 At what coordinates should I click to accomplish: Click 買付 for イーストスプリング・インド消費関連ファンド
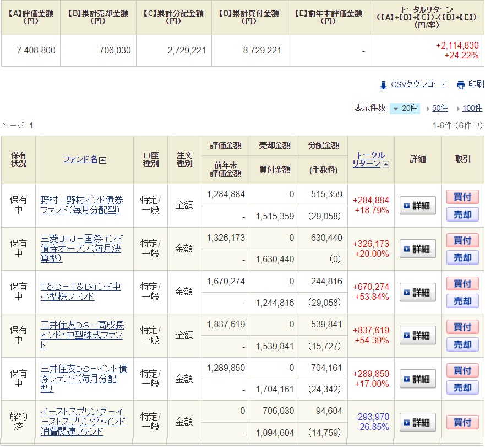pos(462,422)
